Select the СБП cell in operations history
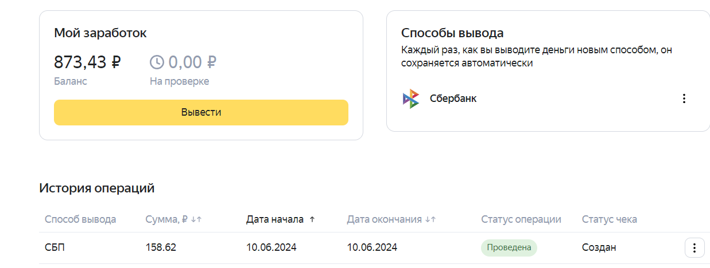Screen dimensions: 710x268 point(55,248)
